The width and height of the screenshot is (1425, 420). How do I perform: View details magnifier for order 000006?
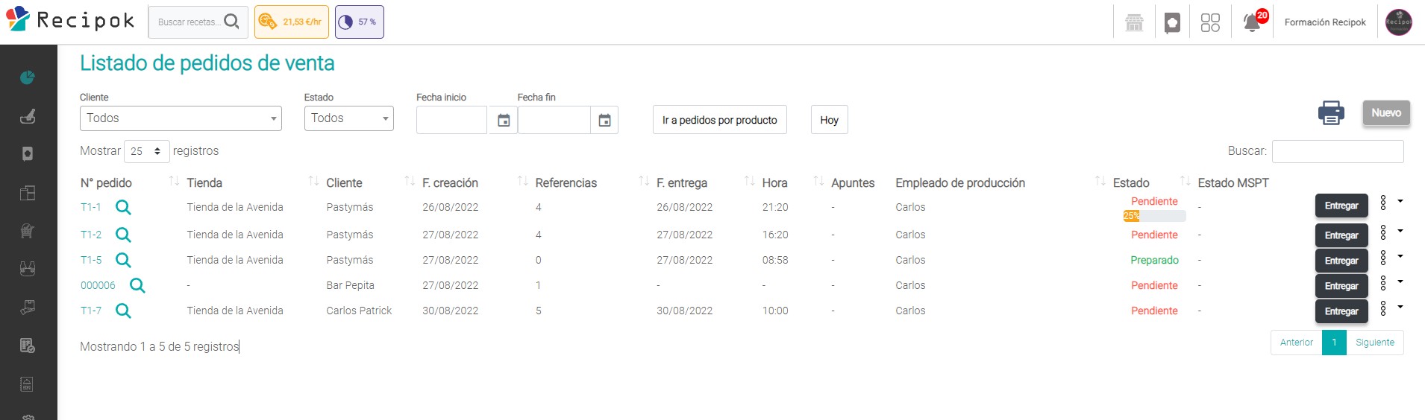[x=137, y=286]
